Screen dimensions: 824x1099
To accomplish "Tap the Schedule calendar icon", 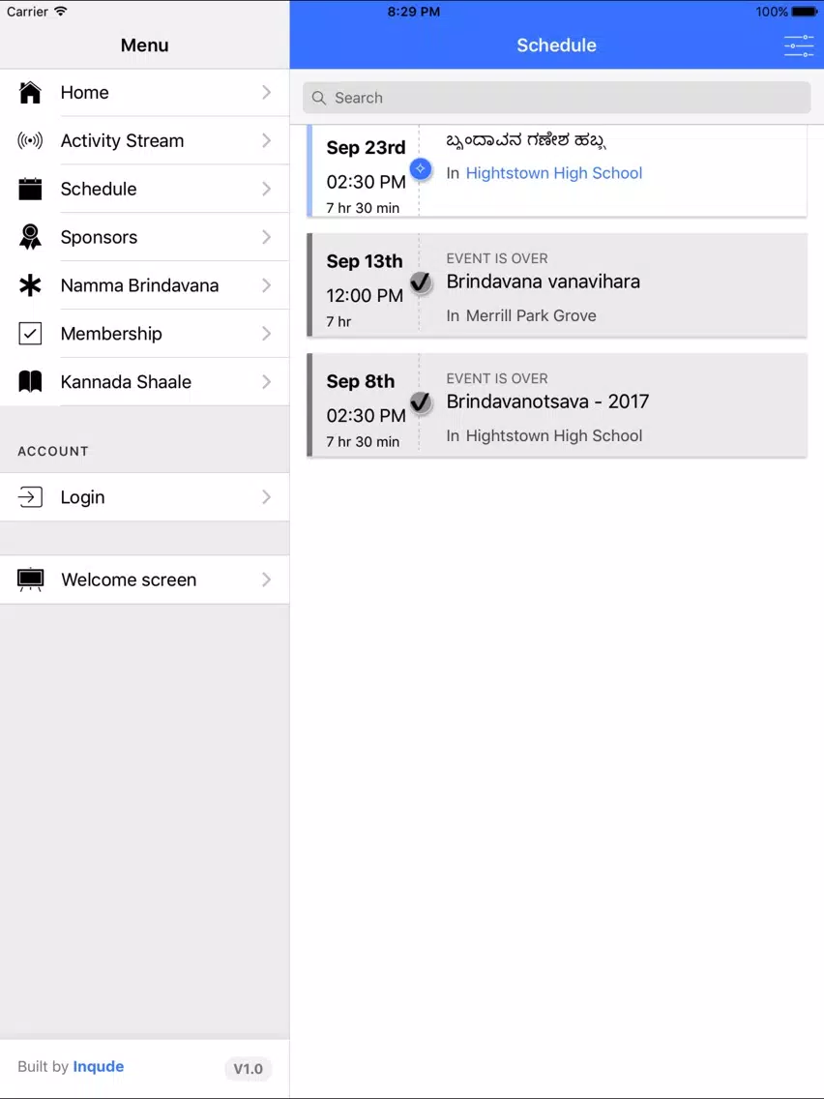I will [30, 190].
